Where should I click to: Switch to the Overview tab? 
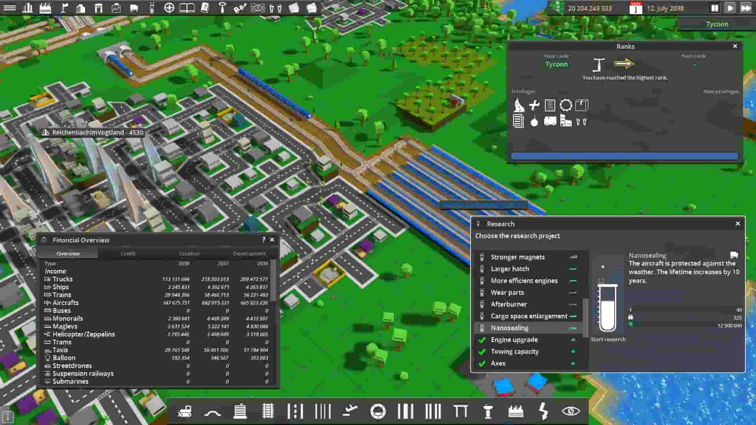68,253
